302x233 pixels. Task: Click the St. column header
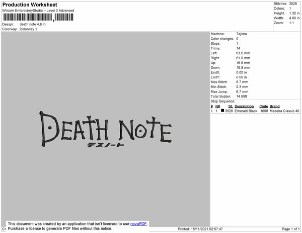coord(231,106)
